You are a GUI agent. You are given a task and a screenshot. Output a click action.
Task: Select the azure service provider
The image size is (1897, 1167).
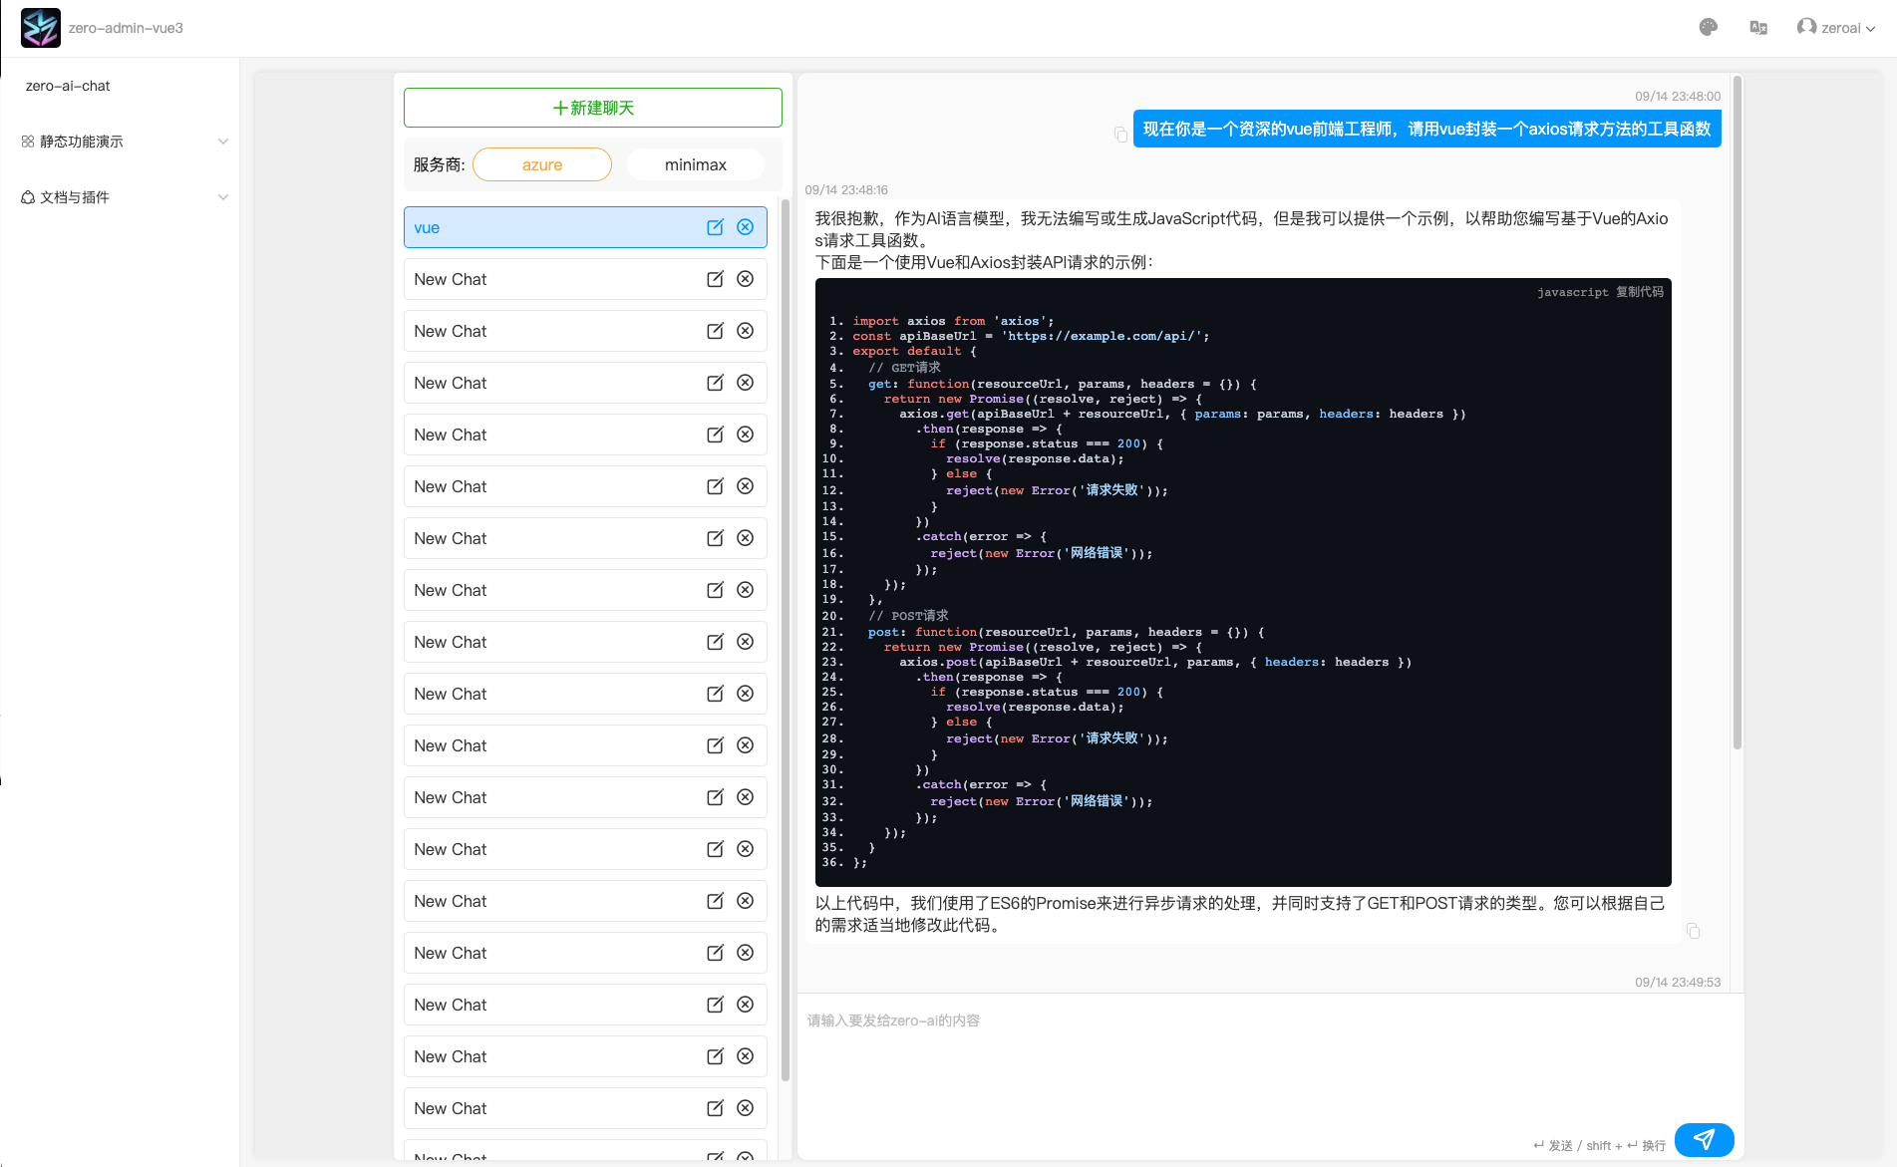(541, 163)
